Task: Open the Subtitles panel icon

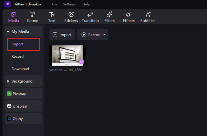Action: [x=148, y=15]
